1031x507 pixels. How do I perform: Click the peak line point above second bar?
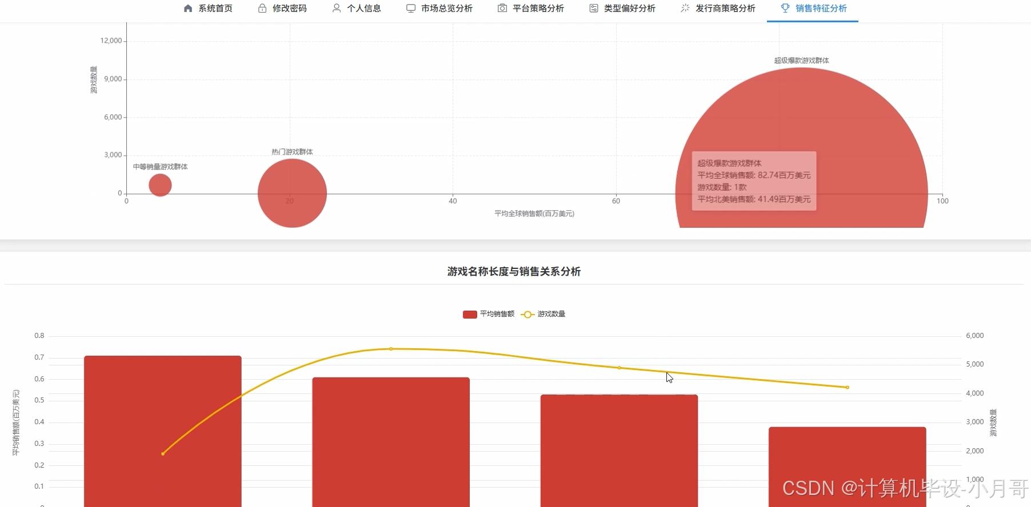point(391,349)
